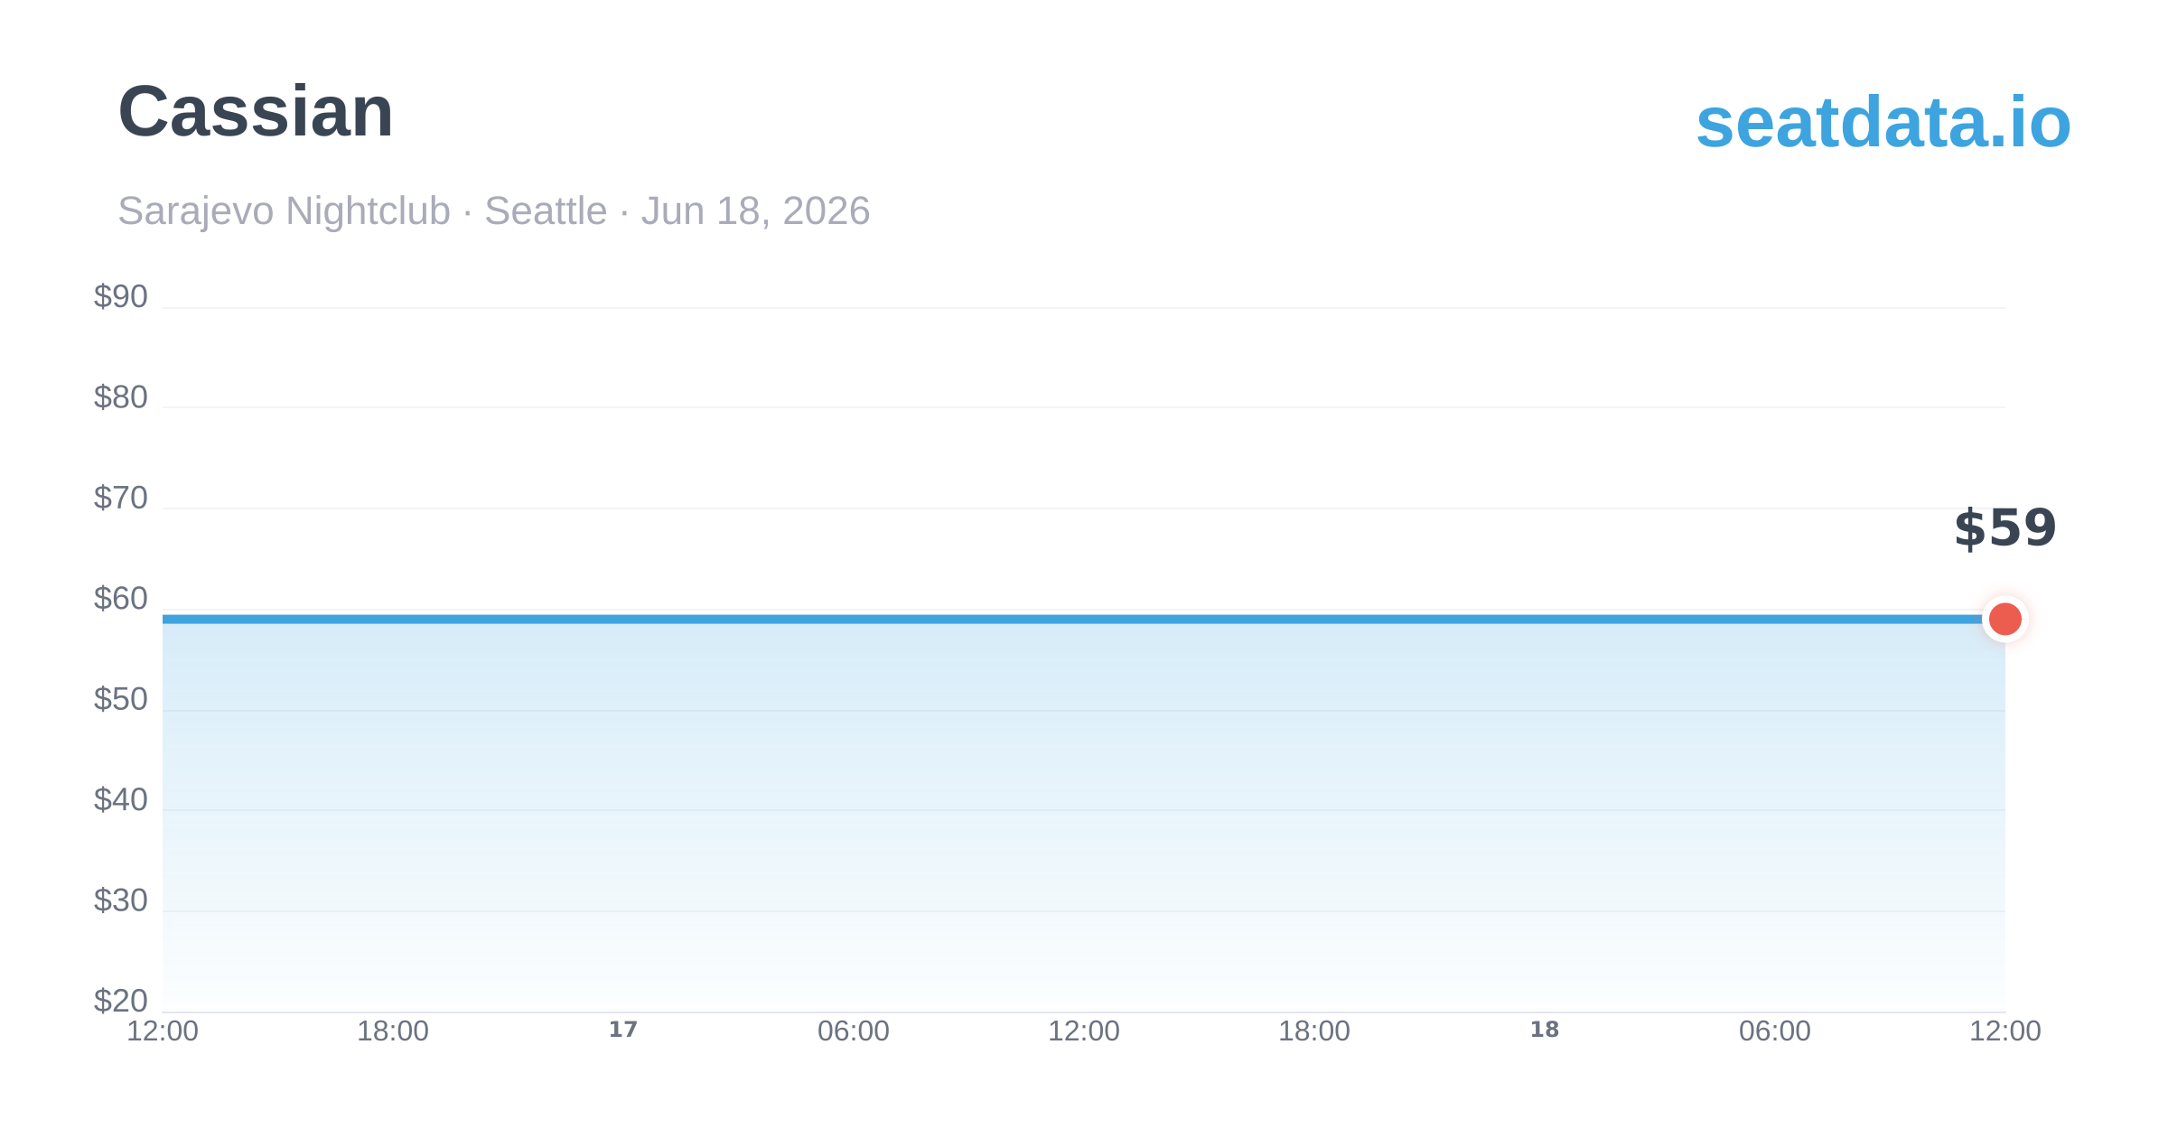Click the first 18:00 time label
This screenshot has height=1138, width=2168.
(x=393, y=1031)
